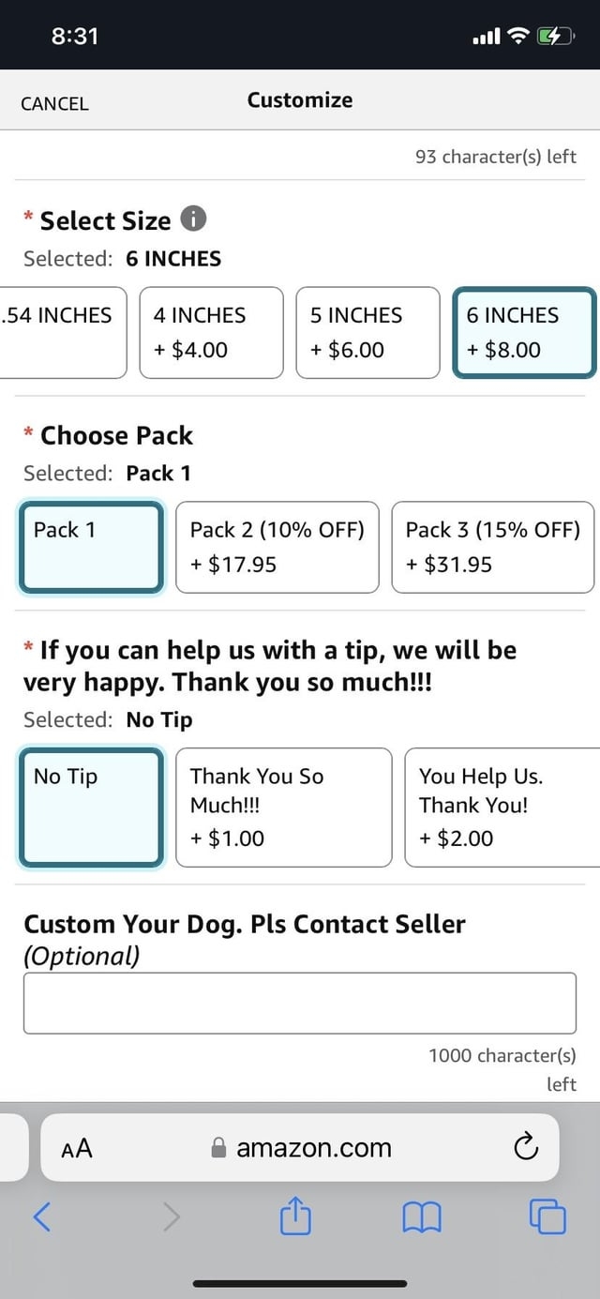Select Pack 3 (15% OFF) option
The image size is (600, 1299).
(492, 547)
